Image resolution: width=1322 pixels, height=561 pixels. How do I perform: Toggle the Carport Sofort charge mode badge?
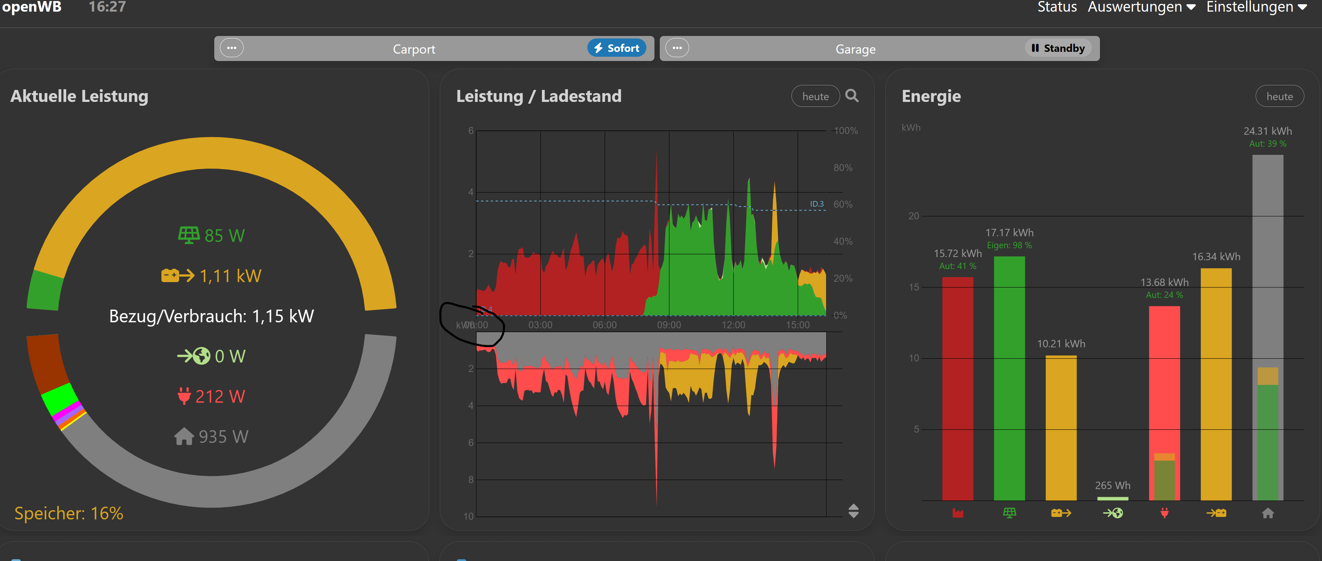click(616, 48)
